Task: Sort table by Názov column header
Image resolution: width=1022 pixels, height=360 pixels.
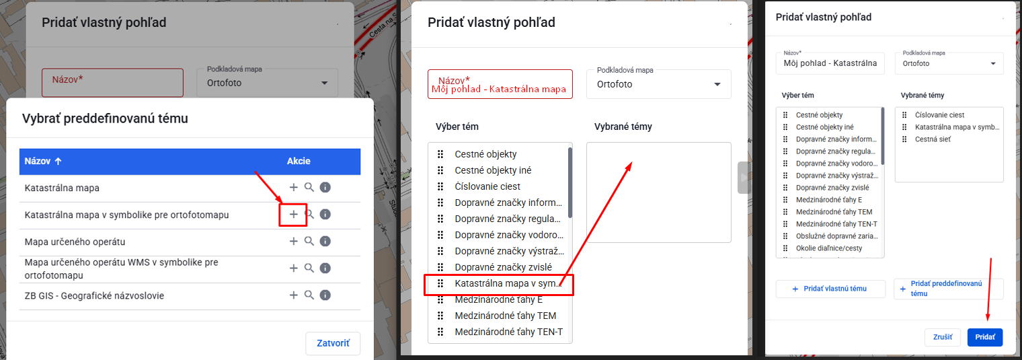Action: (x=43, y=161)
